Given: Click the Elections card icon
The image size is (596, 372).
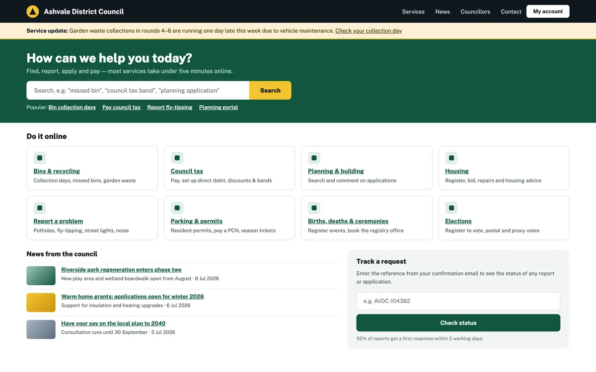Looking at the screenshot, I should (451, 208).
